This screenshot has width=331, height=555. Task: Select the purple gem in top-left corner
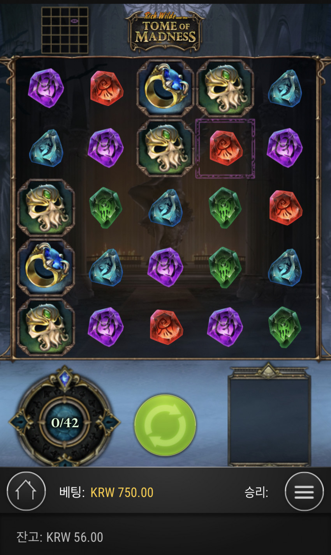click(46, 88)
